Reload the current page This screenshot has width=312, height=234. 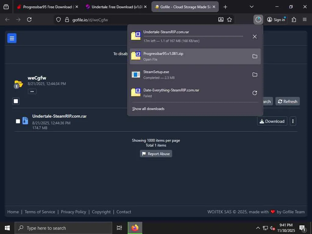[x=29, y=19]
